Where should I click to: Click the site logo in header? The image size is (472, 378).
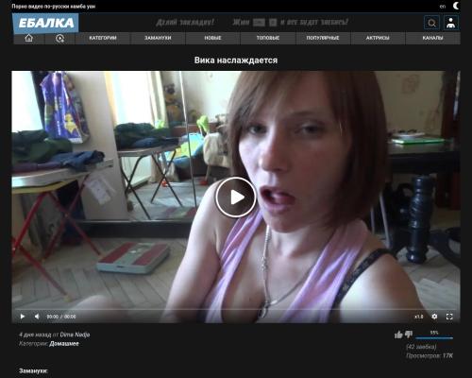click(45, 23)
